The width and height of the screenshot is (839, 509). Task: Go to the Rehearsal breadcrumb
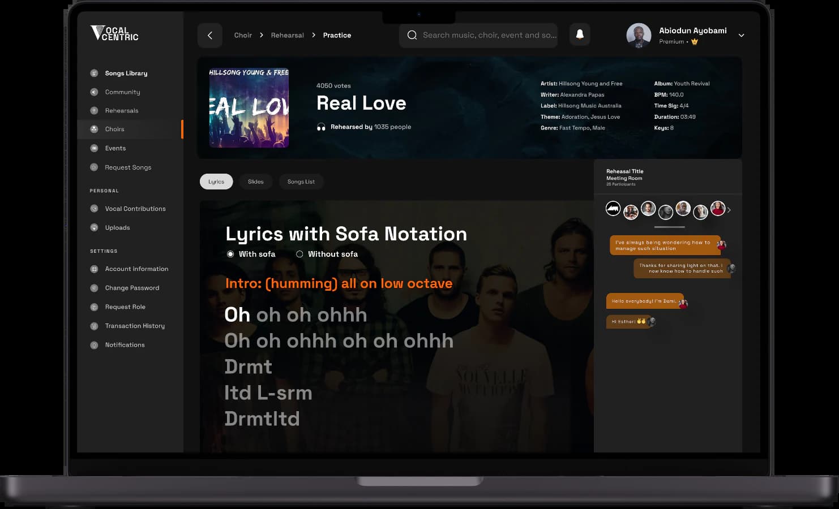coord(288,35)
